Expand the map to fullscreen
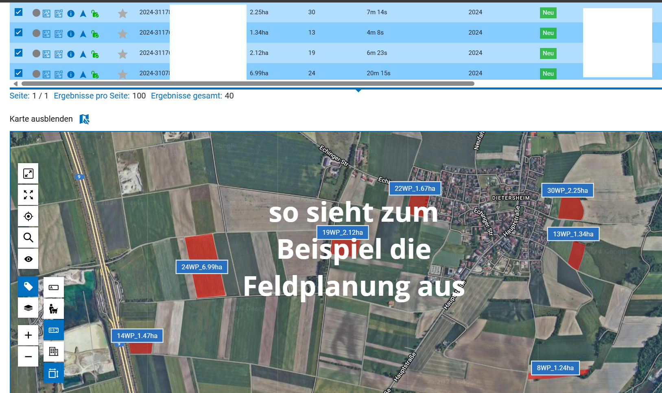Screen dimensions: 662x393 (28, 174)
